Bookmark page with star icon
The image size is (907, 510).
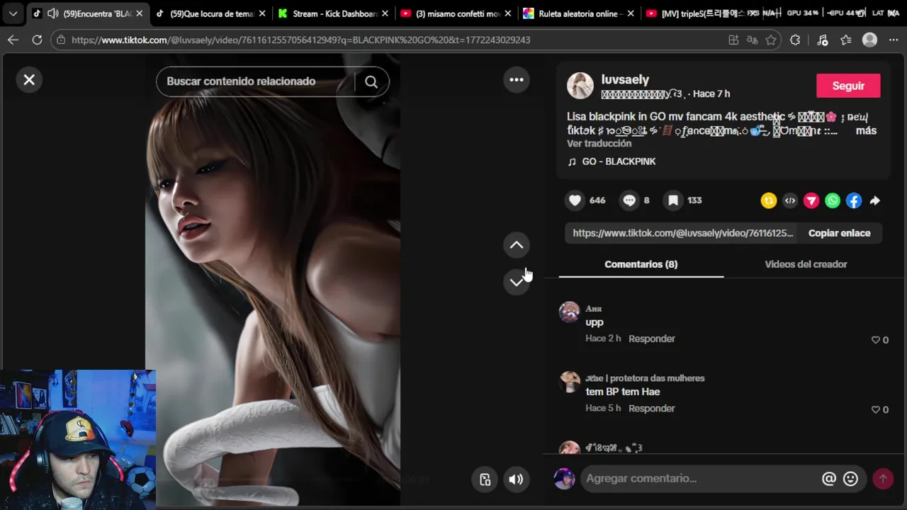771,40
